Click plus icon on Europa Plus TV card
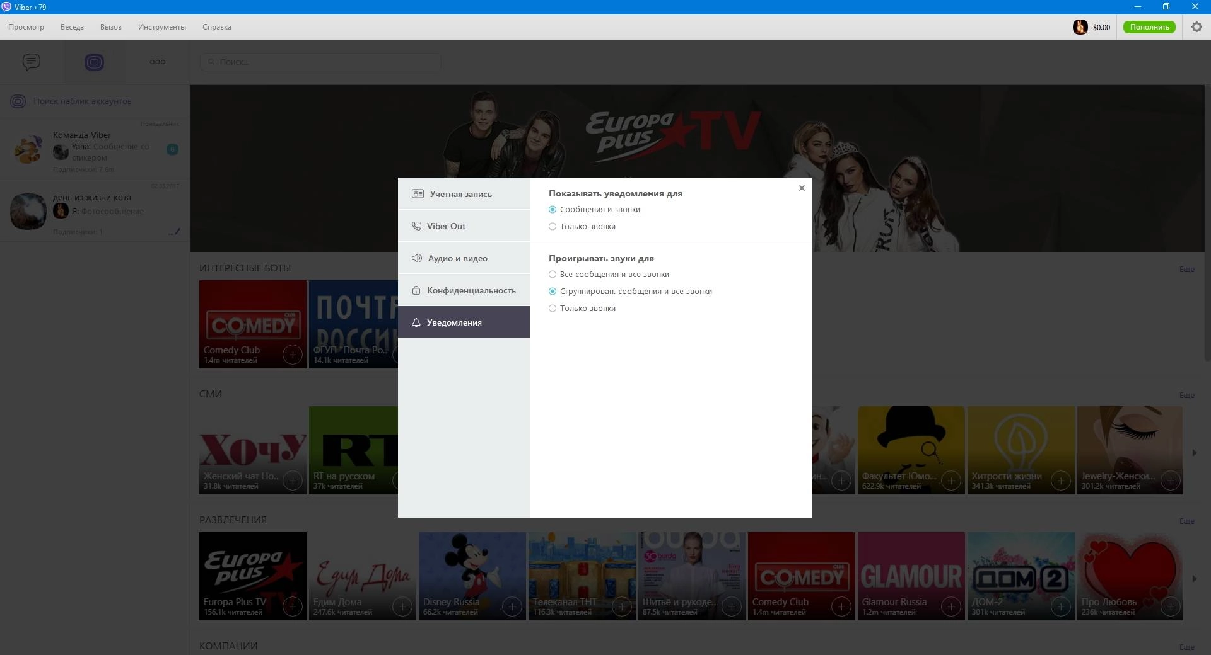Screen dimensions: 1211x655 pos(293,607)
